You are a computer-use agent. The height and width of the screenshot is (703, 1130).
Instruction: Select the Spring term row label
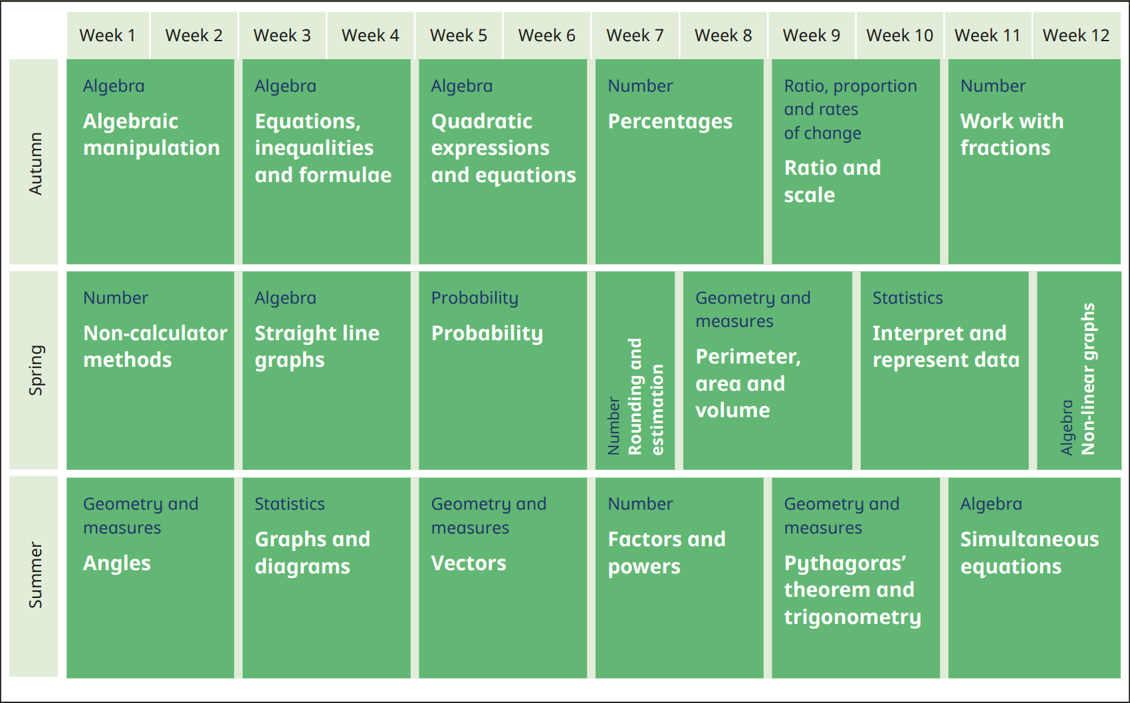[35, 370]
